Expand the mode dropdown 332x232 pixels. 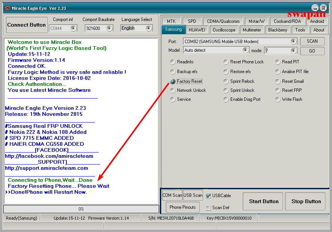293,51
